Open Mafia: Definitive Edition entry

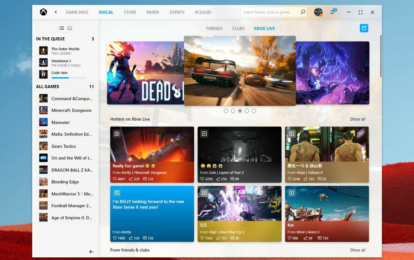click(x=66, y=134)
